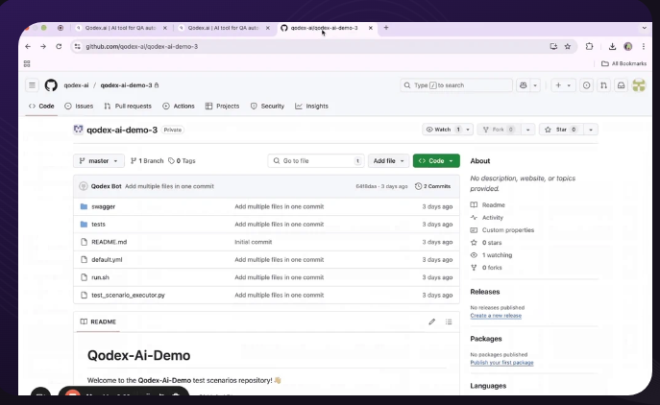Switch to the Pull requests tab
The height and width of the screenshot is (405, 660).
128,107
